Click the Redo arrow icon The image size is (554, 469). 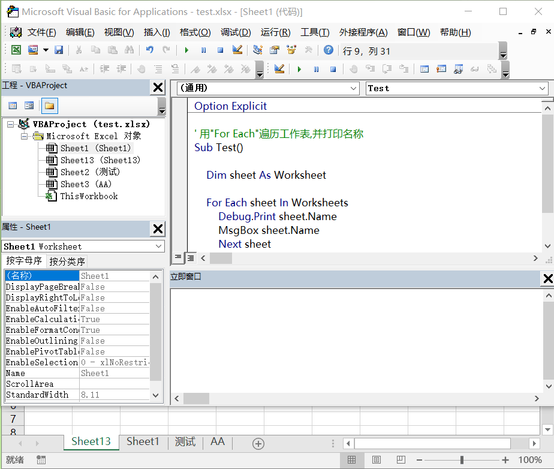(x=167, y=50)
